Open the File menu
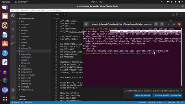The height and width of the screenshot is (104, 185). tap(12, 10)
